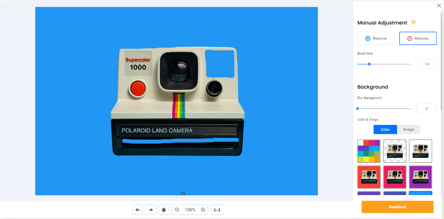Switch to the Image tab
Screen dimensions: 444x219
click(409, 129)
